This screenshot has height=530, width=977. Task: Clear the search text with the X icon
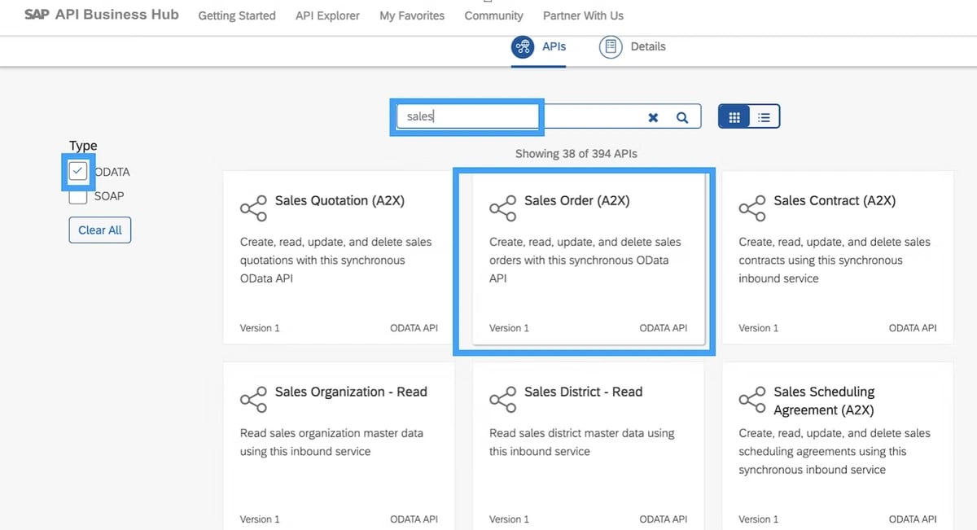coord(653,117)
